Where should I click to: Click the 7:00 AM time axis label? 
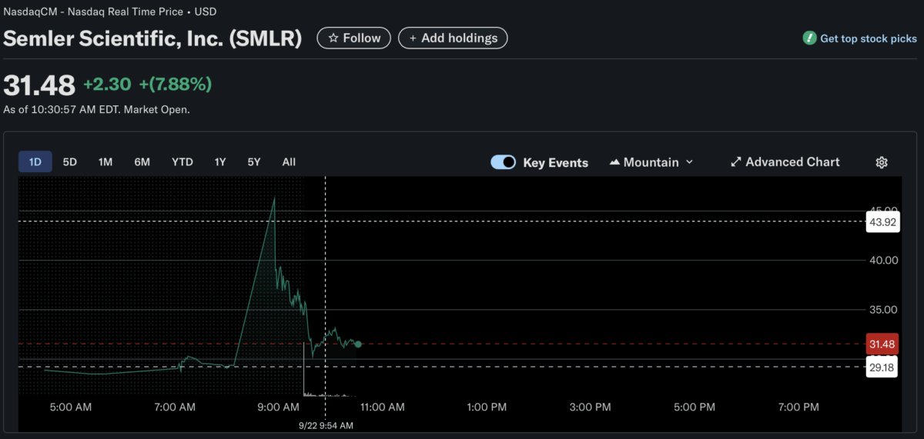[x=174, y=407]
